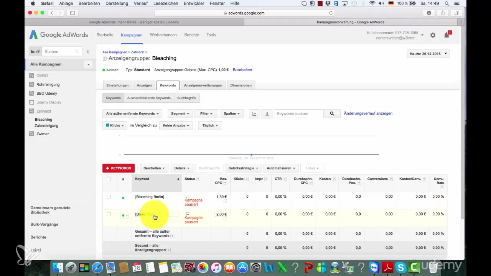491x276 pixels.
Task: Open the Täglich interval dropdown
Action: pos(210,125)
